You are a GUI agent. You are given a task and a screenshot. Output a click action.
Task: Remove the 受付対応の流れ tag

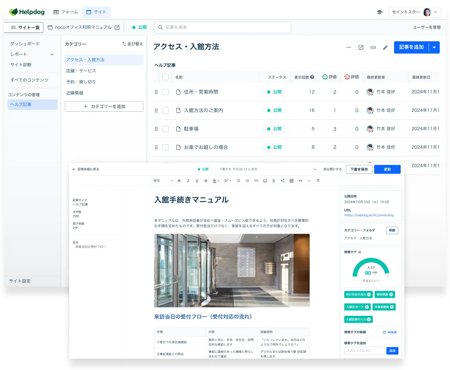[369, 295]
